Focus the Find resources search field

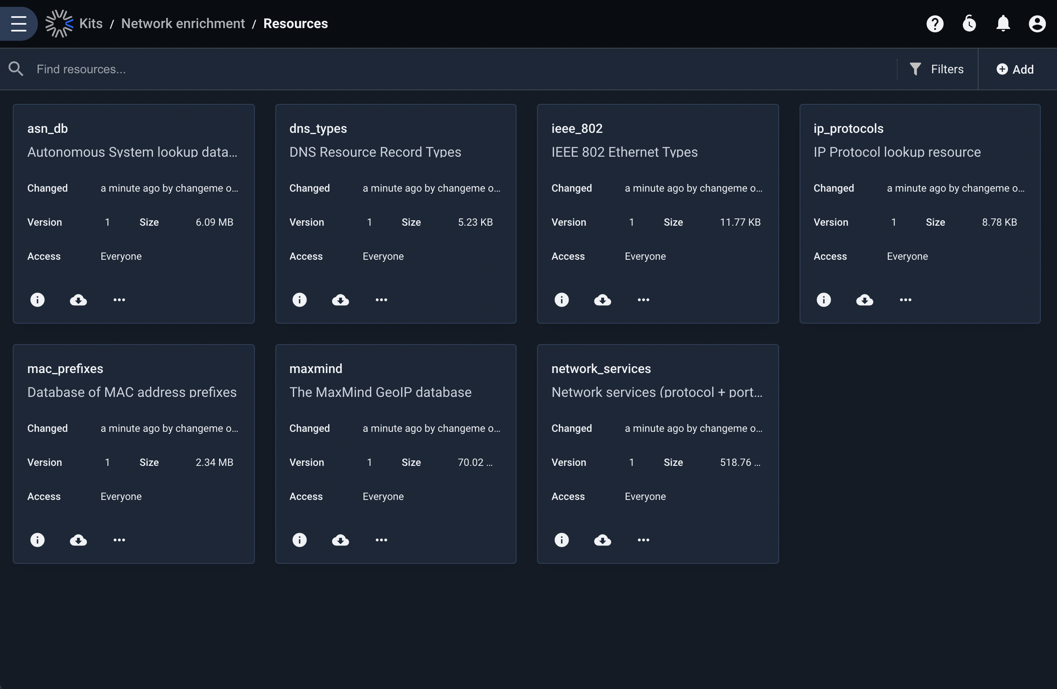coord(462,69)
